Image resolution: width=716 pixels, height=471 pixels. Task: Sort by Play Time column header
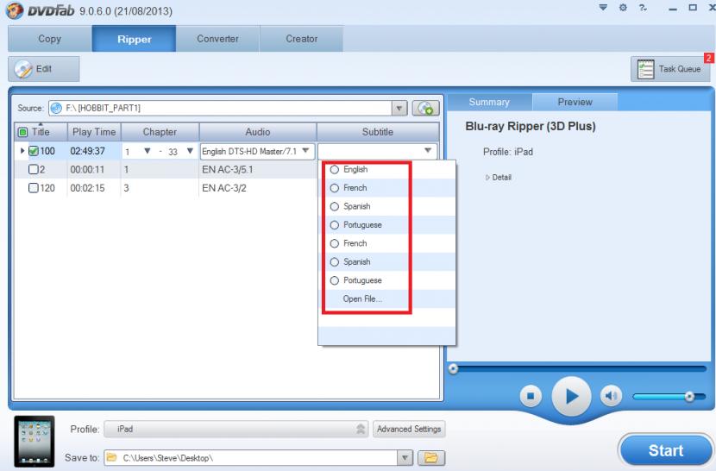[94, 132]
